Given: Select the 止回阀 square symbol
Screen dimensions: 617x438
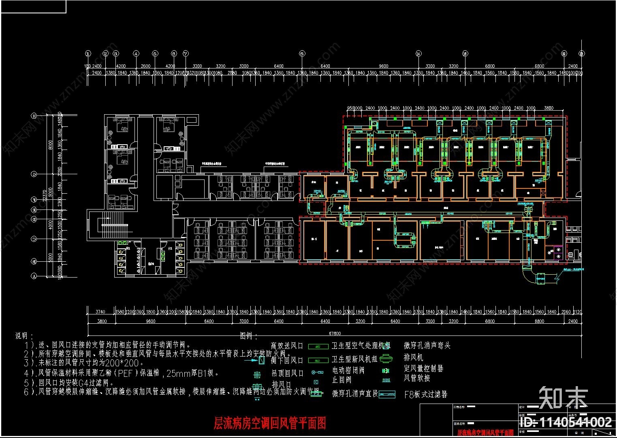Looking at the screenshot, I should click(x=316, y=382).
